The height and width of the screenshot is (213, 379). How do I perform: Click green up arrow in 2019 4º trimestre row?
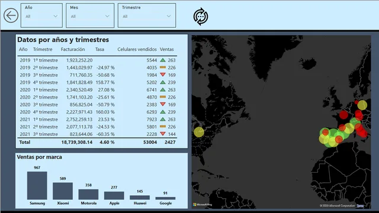click(163, 82)
